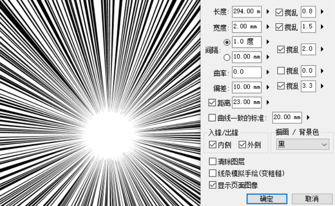Focus the 0.0 搅乱 value field
Image resolution: width=335 pixels, height=206 pixels.
pyautogui.click(x=308, y=71)
